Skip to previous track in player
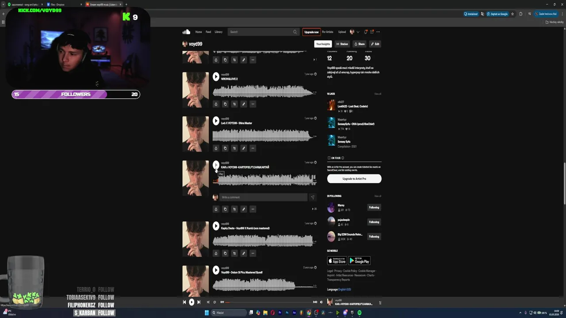The width and height of the screenshot is (566, 318). click(x=184, y=302)
